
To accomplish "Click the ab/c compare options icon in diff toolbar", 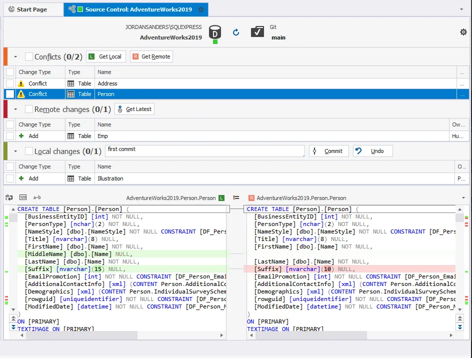I will [x=9, y=197].
